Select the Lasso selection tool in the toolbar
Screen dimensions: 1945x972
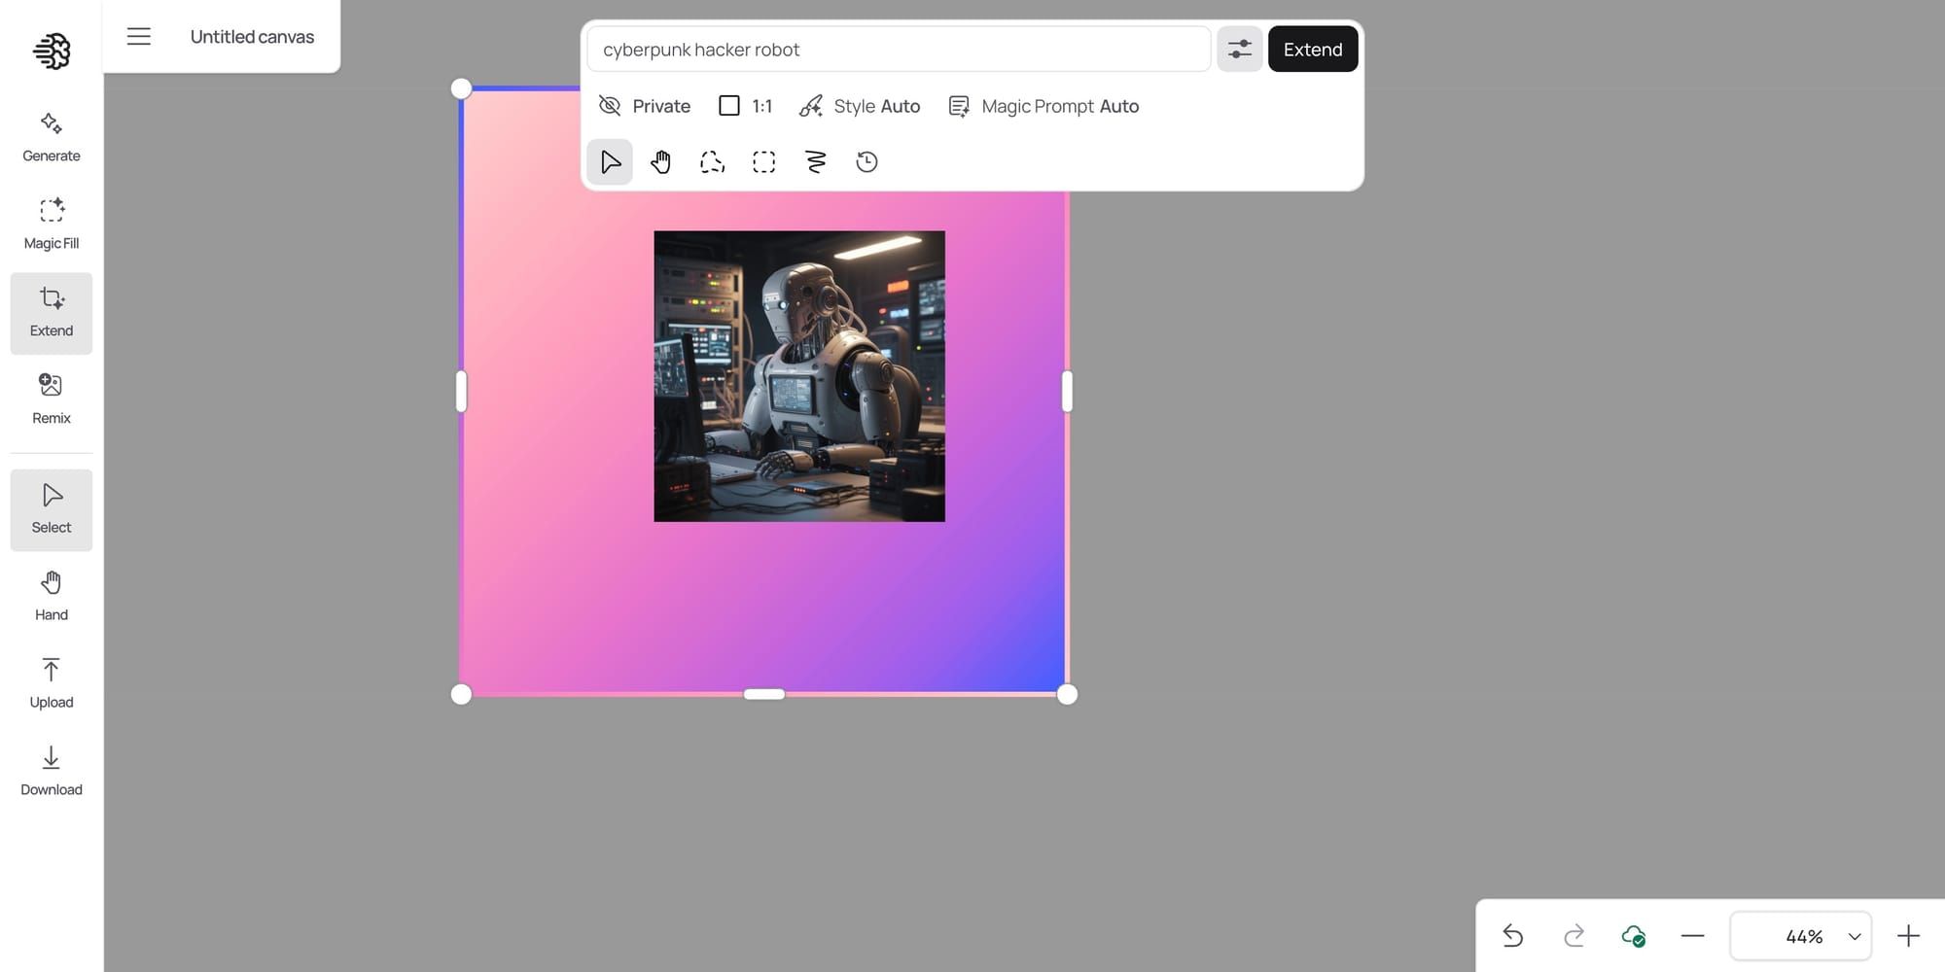pyautogui.click(x=712, y=161)
